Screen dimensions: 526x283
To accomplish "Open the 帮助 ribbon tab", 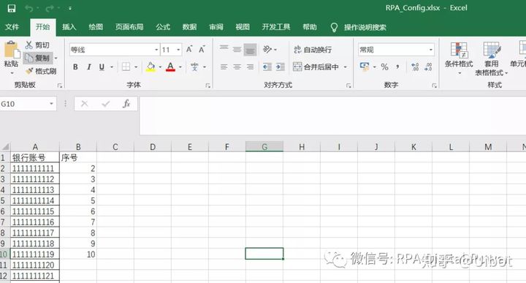I will click(309, 27).
